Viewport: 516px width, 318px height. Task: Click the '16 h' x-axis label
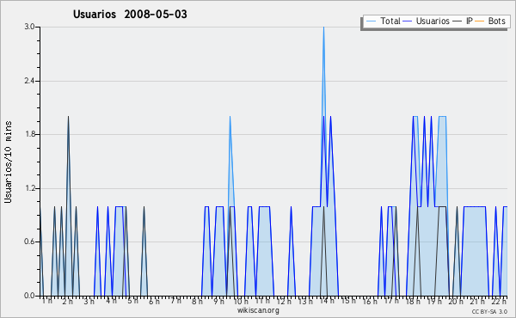pos(370,301)
